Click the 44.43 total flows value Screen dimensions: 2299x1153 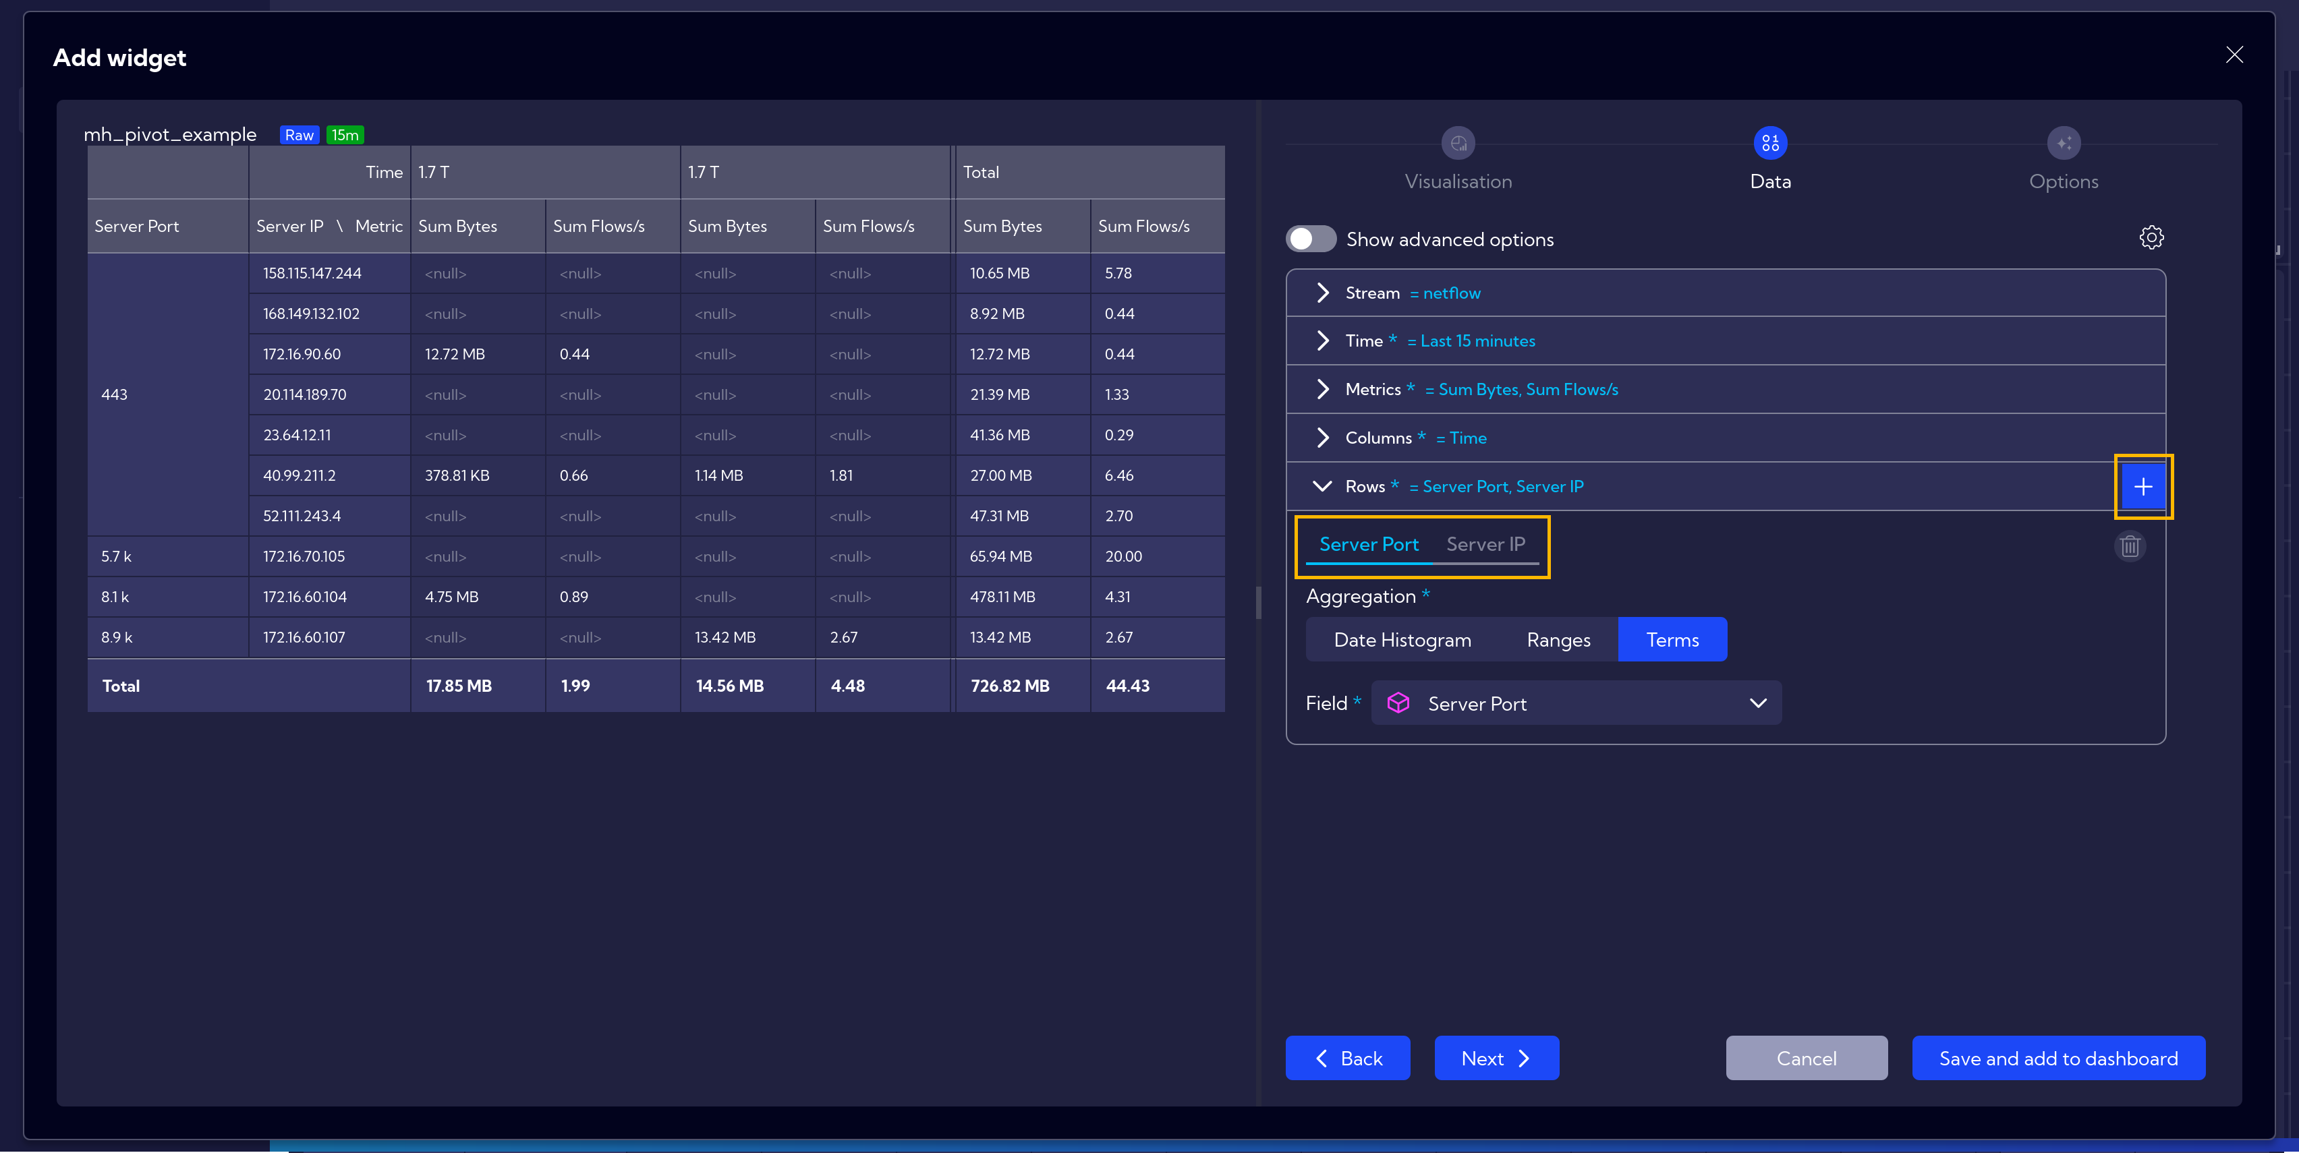tap(1158, 686)
